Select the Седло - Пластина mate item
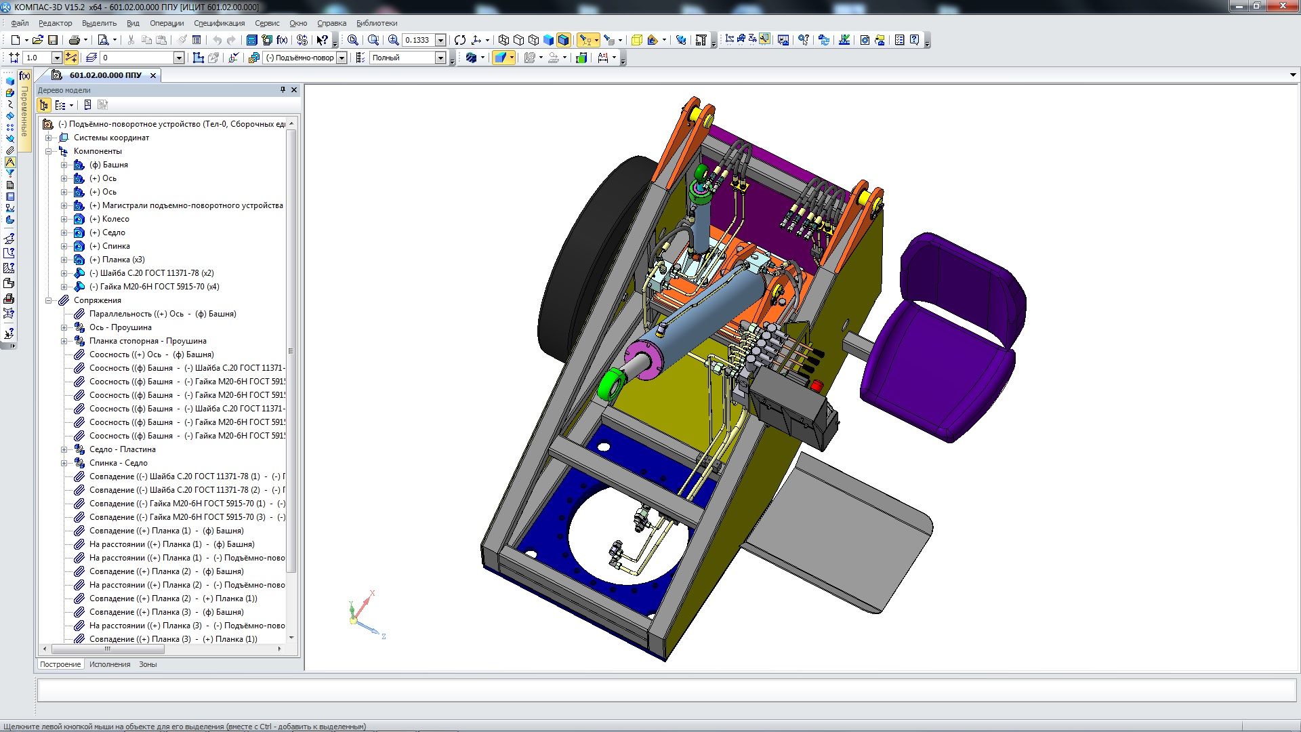The width and height of the screenshot is (1301, 732). pos(122,449)
